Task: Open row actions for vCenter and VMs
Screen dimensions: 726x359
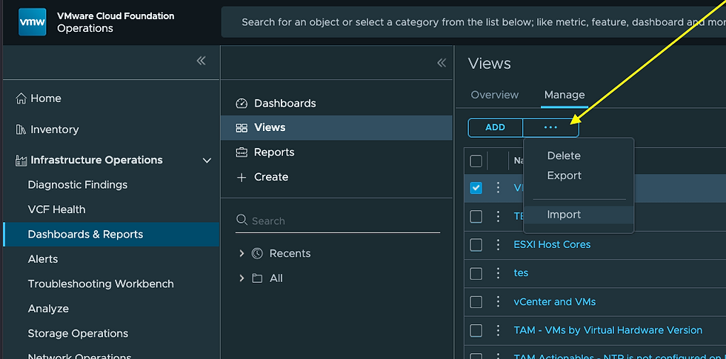Action: pyautogui.click(x=498, y=302)
